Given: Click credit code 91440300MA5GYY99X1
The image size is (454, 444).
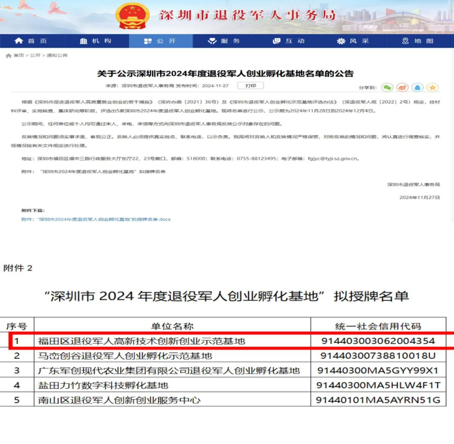Looking at the screenshot, I should 378,371.
